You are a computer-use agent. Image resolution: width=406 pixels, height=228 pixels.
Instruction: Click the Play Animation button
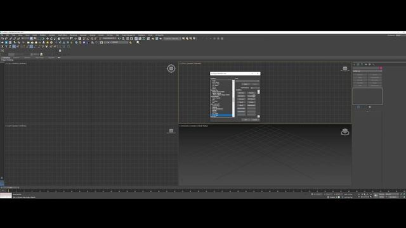coord(365,194)
